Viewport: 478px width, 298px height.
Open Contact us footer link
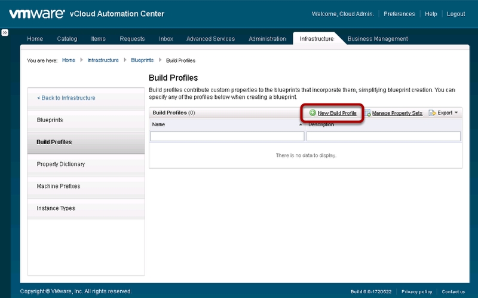pos(454,291)
